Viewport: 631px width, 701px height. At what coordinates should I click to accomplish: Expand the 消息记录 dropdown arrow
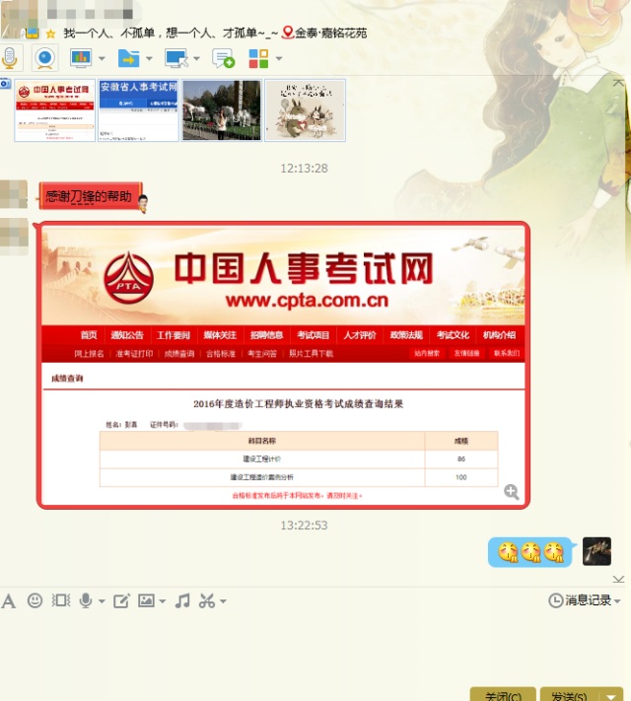[617, 601]
